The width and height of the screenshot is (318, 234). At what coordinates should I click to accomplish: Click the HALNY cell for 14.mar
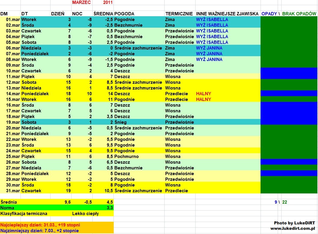click(x=203, y=94)
